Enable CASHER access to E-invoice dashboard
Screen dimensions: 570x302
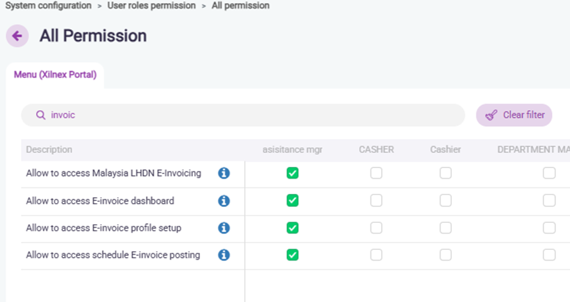(x=376, y=200)
